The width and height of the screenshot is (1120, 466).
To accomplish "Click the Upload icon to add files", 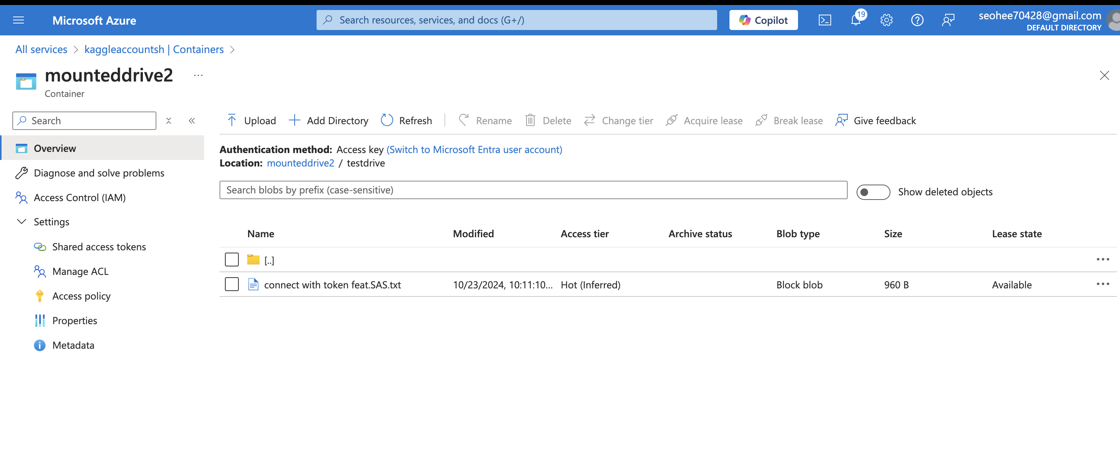I will (233, 120).
